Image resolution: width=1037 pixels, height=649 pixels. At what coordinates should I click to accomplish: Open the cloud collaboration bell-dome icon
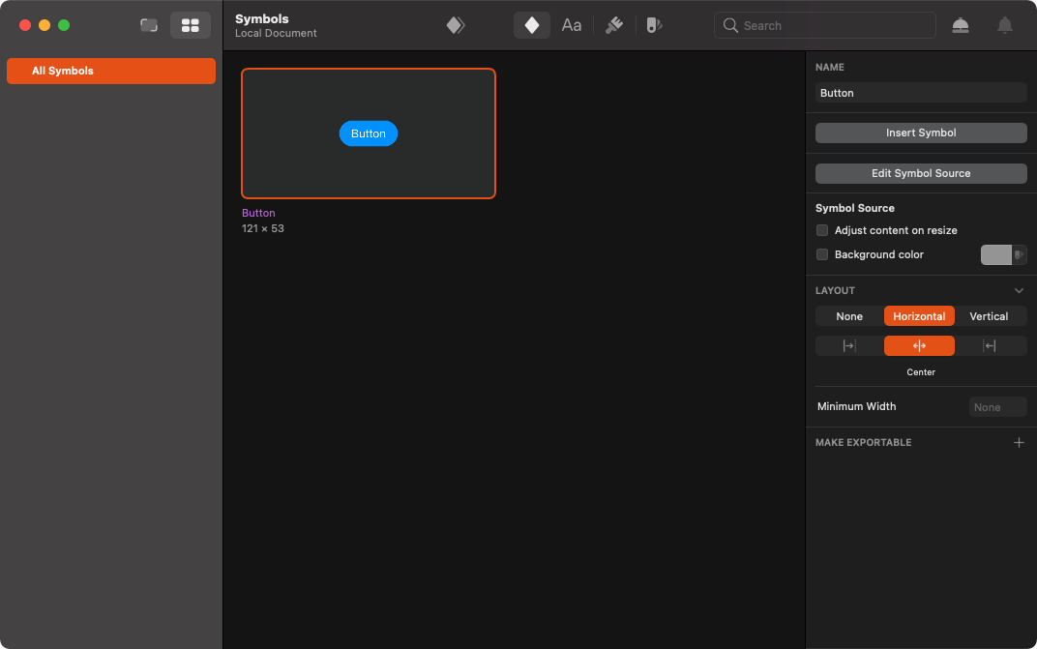[961, 25]
